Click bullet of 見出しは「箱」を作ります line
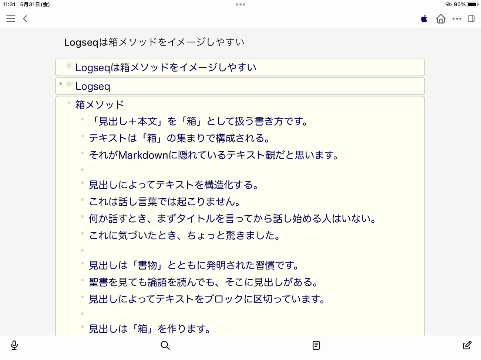481x360 pixels. 82,327
